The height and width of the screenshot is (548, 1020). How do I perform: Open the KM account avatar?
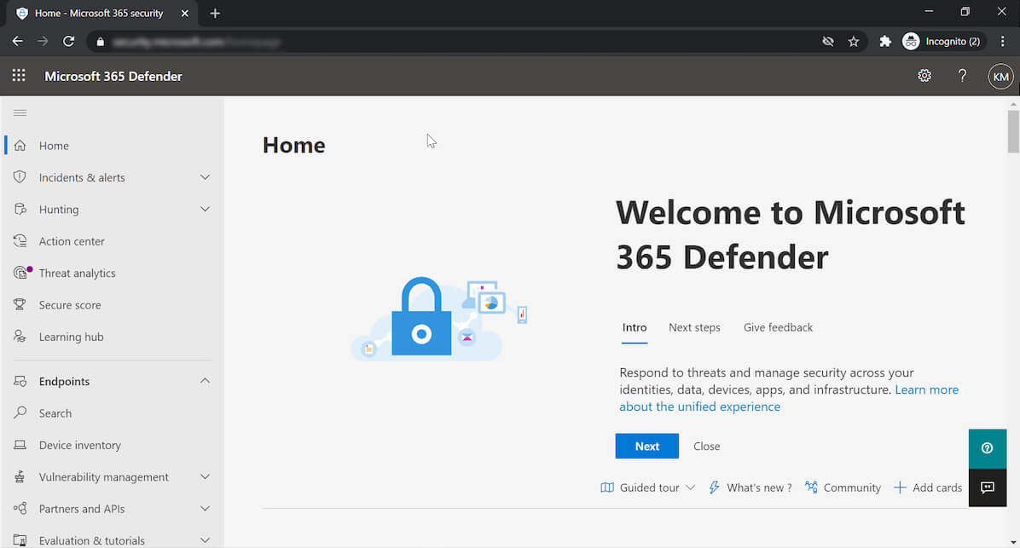pos(1000,77)
